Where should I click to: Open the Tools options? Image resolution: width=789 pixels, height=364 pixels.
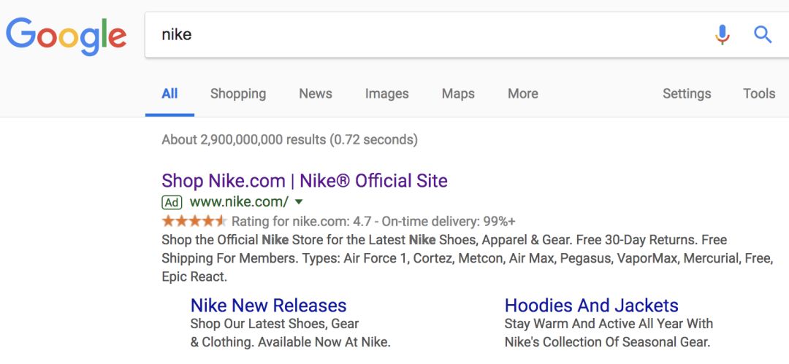pos(758,93)
